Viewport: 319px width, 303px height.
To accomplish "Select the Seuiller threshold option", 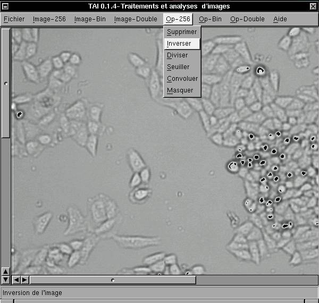I will pos(178,67).
